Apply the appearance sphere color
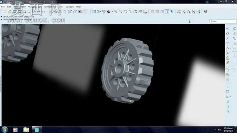237x133 pixels. pyautogui.click(x=108, y=12)
